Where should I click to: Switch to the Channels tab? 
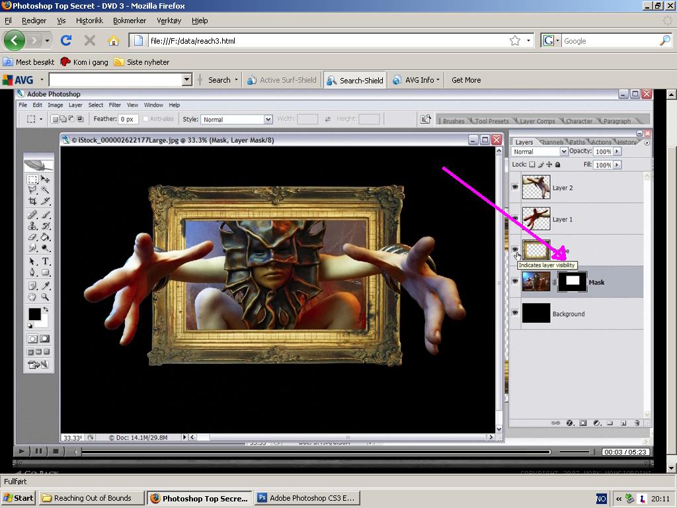pyautogui.click(x=552, y=142)
